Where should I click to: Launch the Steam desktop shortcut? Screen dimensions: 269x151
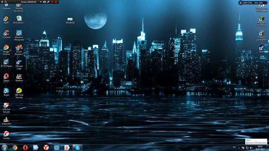click(x=261, y=49)
